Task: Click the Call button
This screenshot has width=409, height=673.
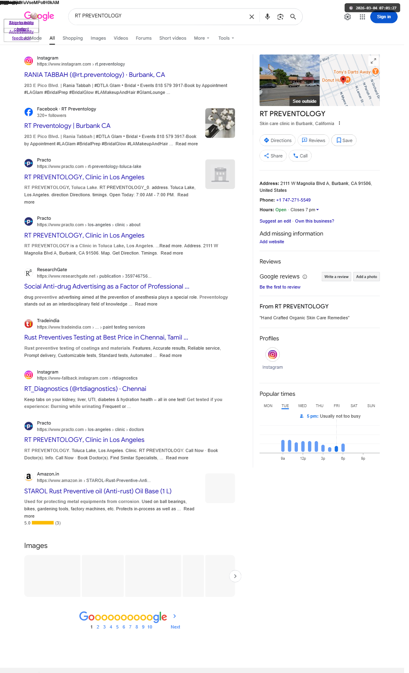Action: point(300,156)
